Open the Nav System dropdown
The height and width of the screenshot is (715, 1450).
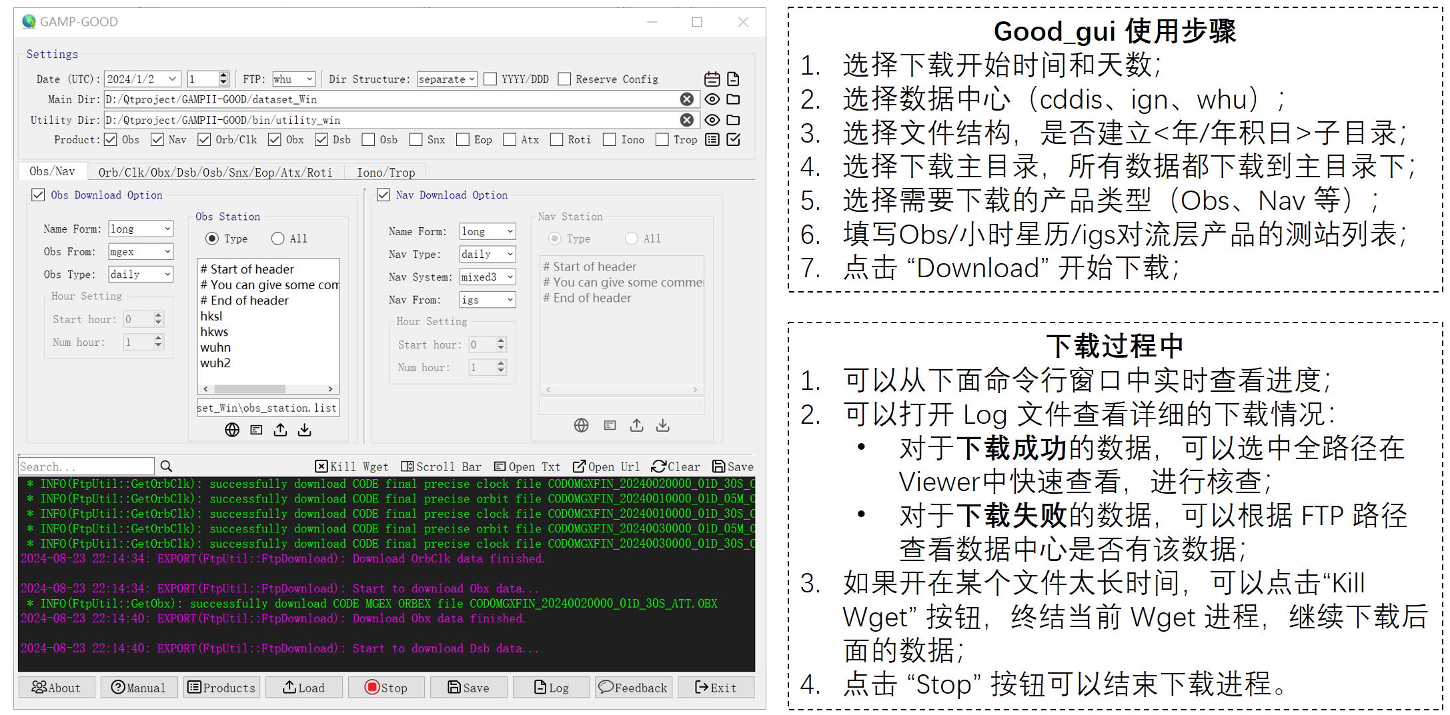click(x=488, y=277)
